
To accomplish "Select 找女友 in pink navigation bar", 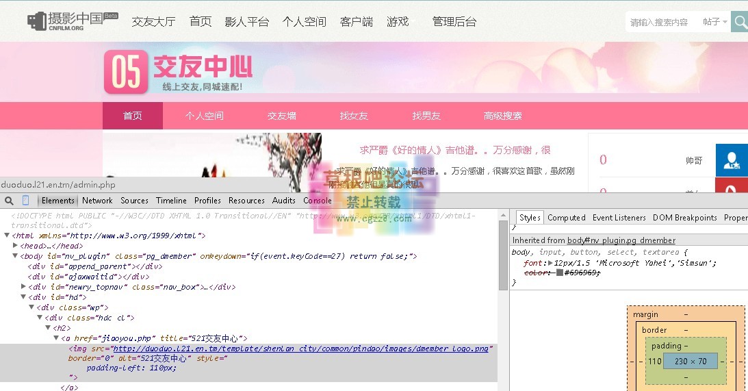I will click(354, 116).
